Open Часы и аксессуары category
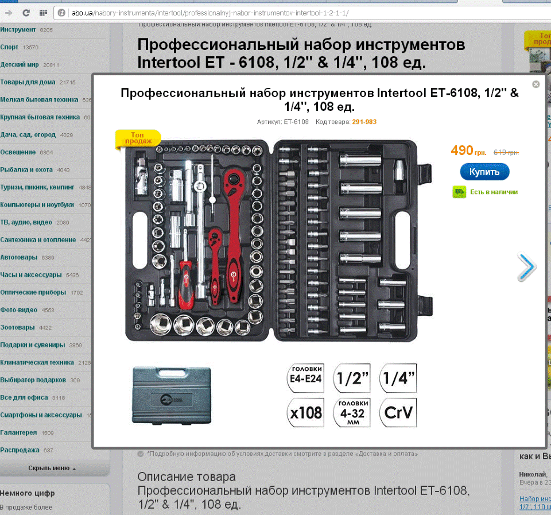The width and height of the screenshot is (551, 515). [31, 275]
